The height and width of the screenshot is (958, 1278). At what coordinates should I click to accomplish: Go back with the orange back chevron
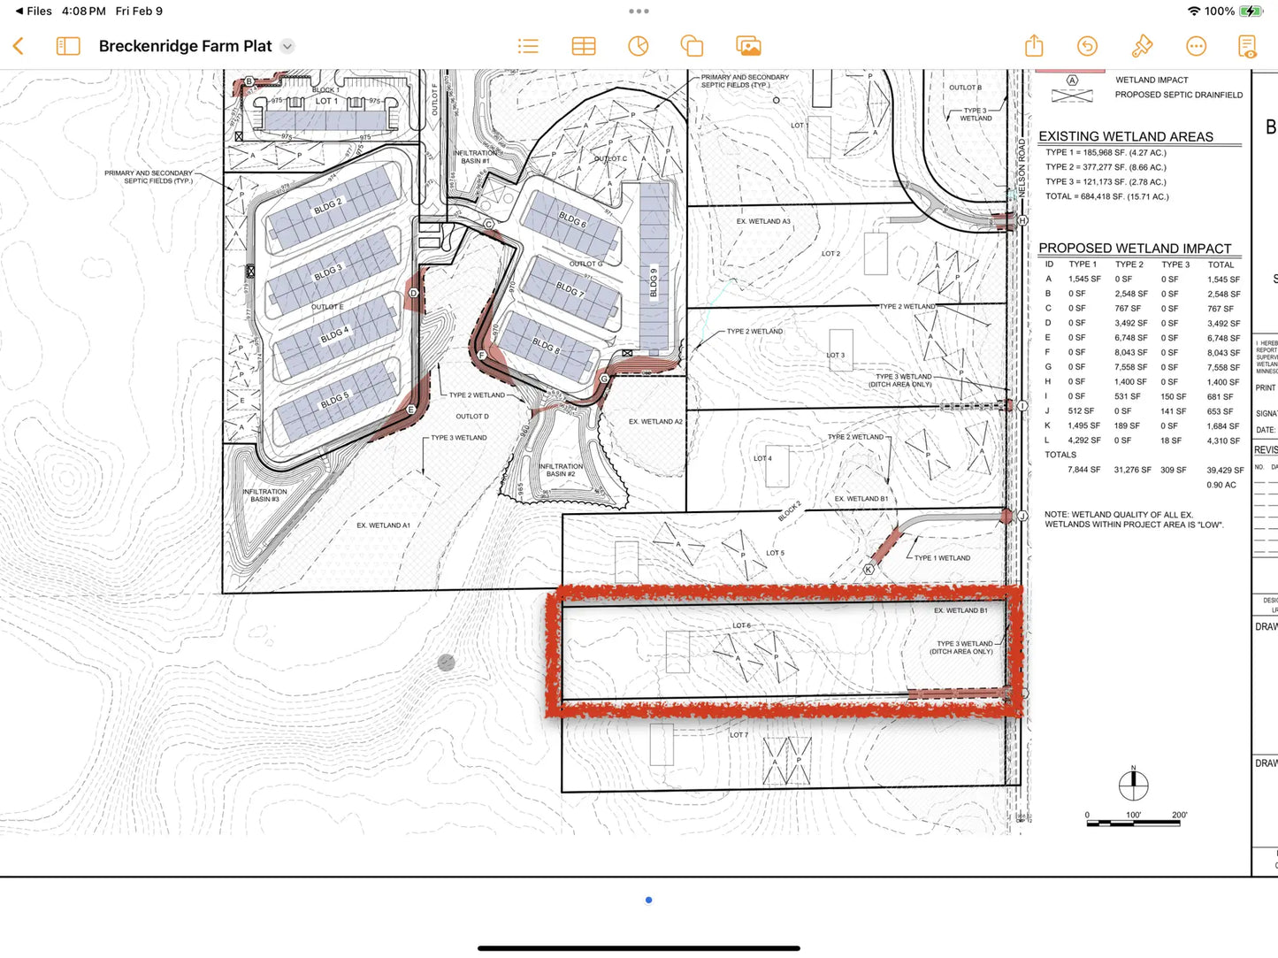click(18, 46)
